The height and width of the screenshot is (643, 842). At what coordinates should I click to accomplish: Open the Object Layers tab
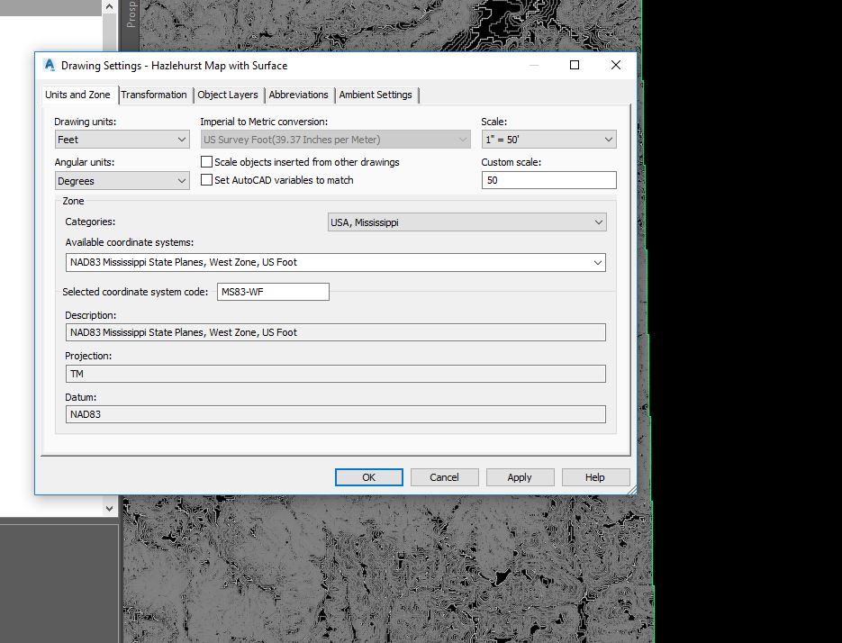tap(226, 95)
